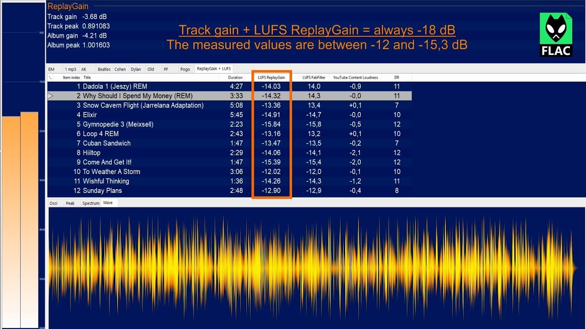Screen dimensions: 586x329
Task: Sort by the Duration column header
Action: tap(235, 78)
